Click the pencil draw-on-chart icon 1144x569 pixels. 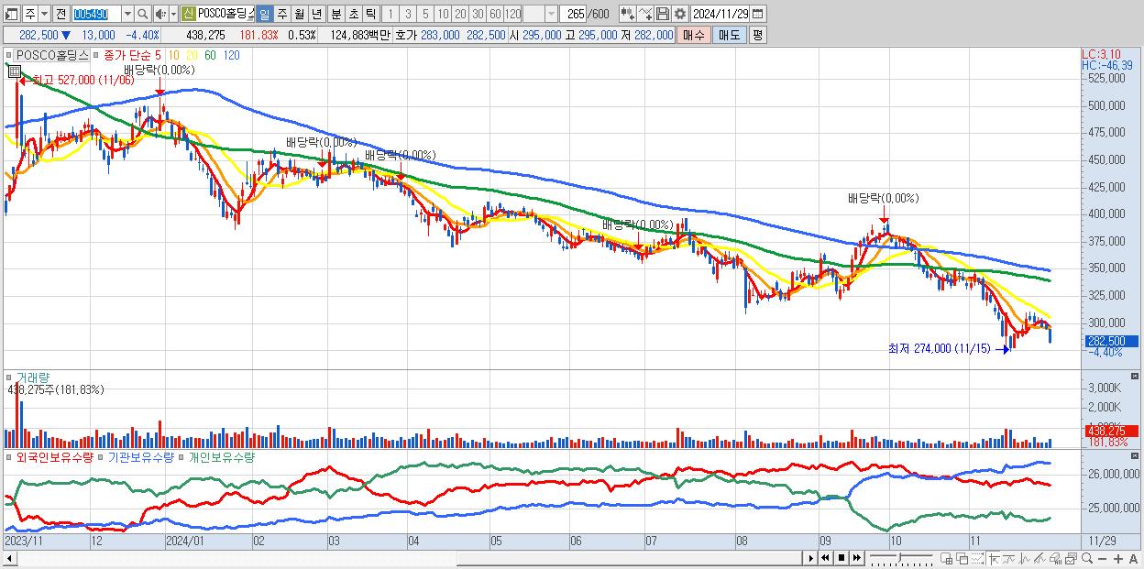1039,558
